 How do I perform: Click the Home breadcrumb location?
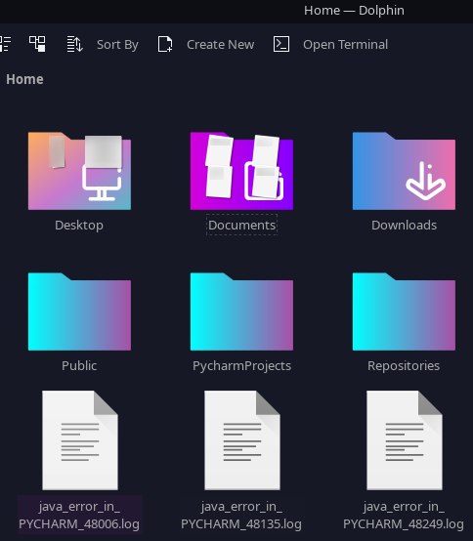[24, 79]
